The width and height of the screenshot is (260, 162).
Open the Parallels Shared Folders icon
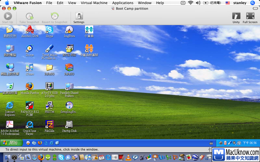point(69,87)
